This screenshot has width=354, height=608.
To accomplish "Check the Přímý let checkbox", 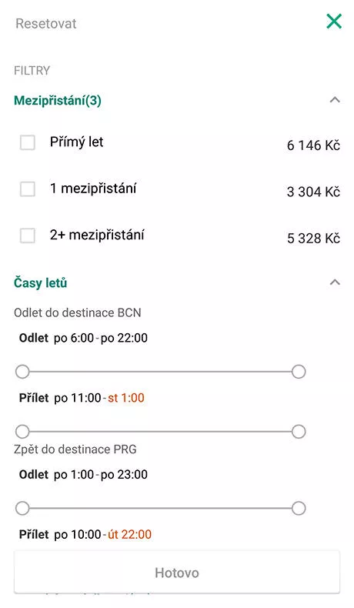I will click(x=28, y=142).
